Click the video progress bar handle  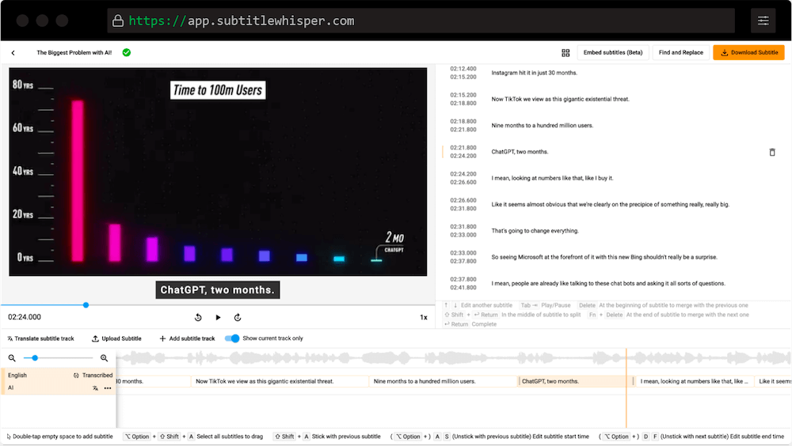[x=86, y=304]
